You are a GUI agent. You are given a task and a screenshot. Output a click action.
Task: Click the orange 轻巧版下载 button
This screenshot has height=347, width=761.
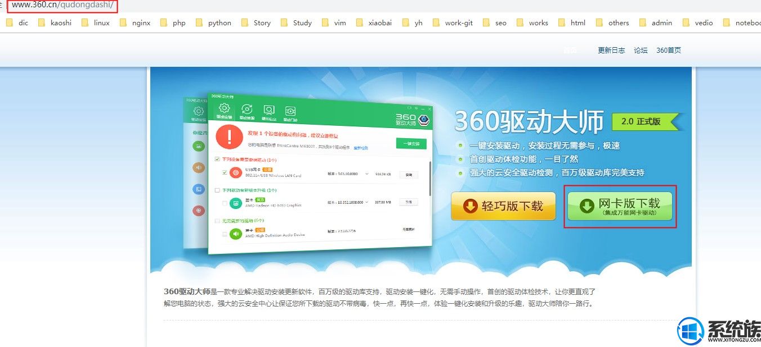click(503, 206)
